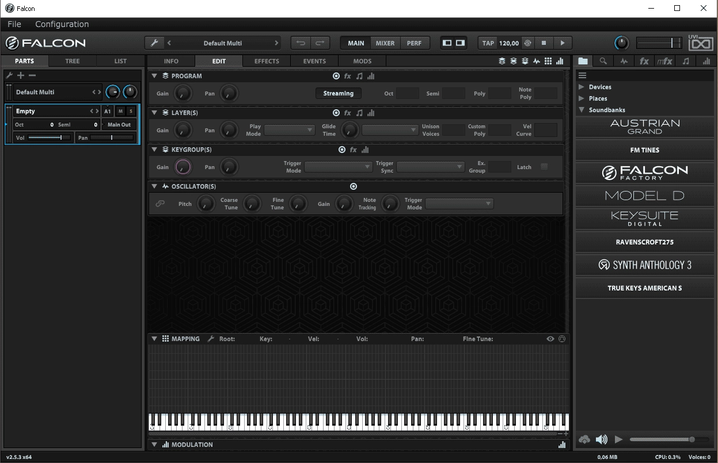Toggle Program circle selector button
Viewport: 718px width, 463px height.
pyautogui.click(x=336, y=76)
